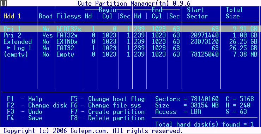
Task: Click the Hdd 1 disk label
Action: tap(12, 16)
